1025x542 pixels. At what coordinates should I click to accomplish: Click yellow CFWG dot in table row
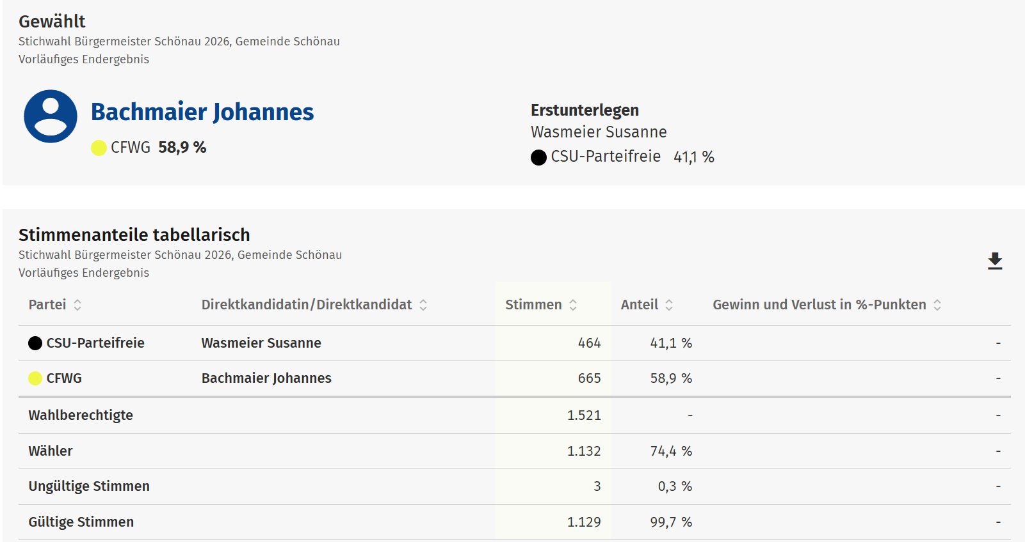coord(35,378)
